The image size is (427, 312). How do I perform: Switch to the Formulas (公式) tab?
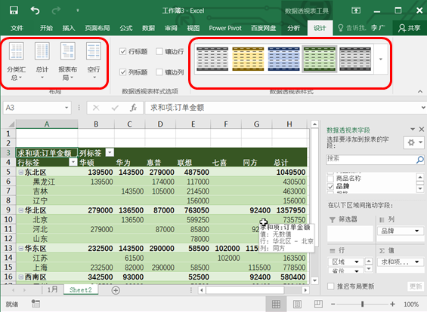pyautogui.click(x=126, y=28)
